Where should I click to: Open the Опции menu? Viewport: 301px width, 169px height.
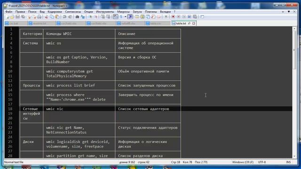click(x=88, y=12)
